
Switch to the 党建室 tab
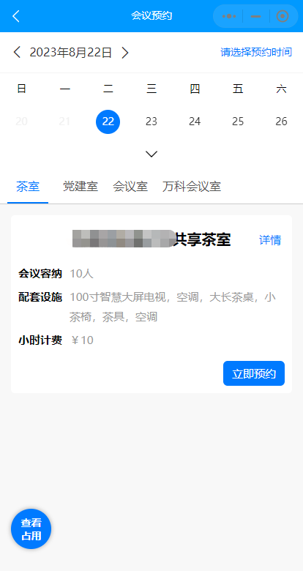[80, 187]
